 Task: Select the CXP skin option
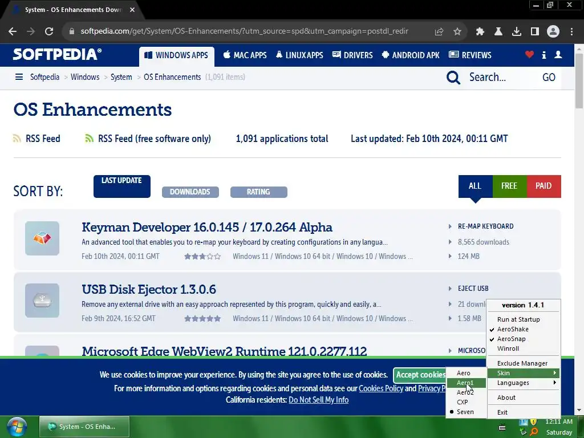[466, 402]
